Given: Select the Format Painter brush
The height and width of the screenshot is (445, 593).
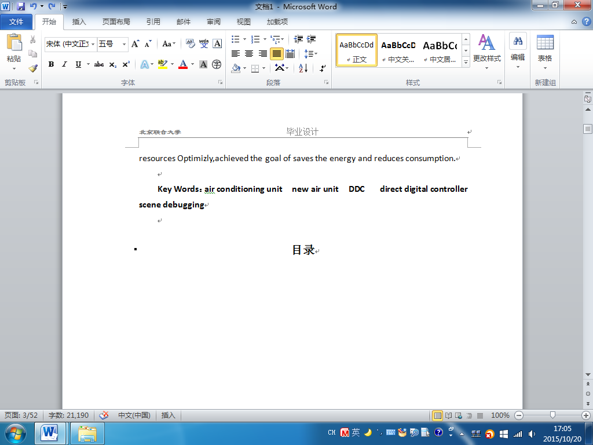Looking at the screenshot, I should pyautogui.click(x=33, y=68).
